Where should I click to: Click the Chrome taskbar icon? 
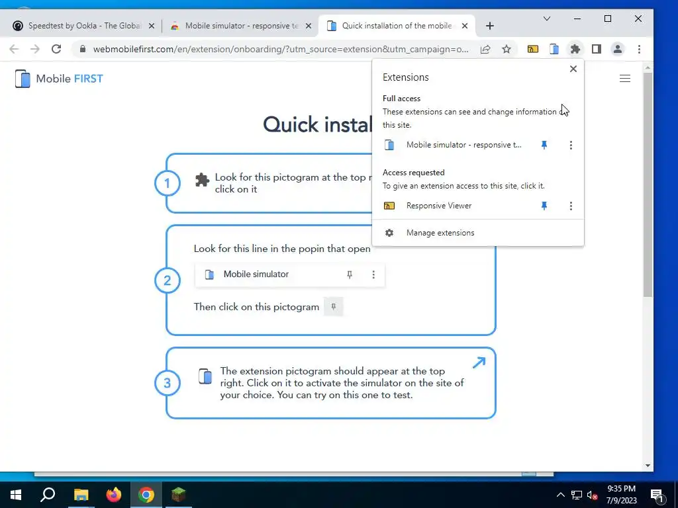[x=146, y=495]
